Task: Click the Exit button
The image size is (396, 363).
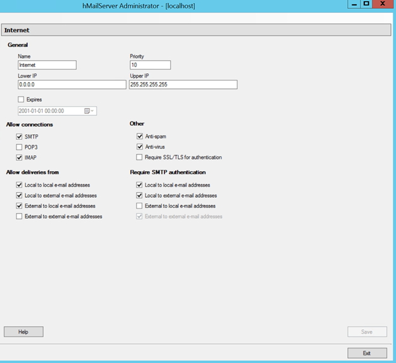Action: tap(367, 353)
